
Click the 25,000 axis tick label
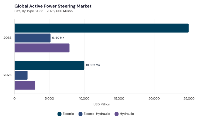189,98
